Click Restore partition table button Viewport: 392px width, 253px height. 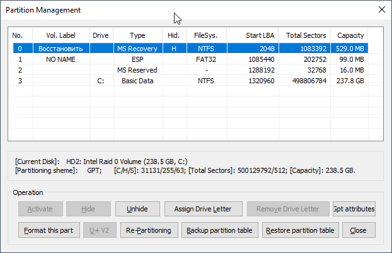[x=300, y=230]
